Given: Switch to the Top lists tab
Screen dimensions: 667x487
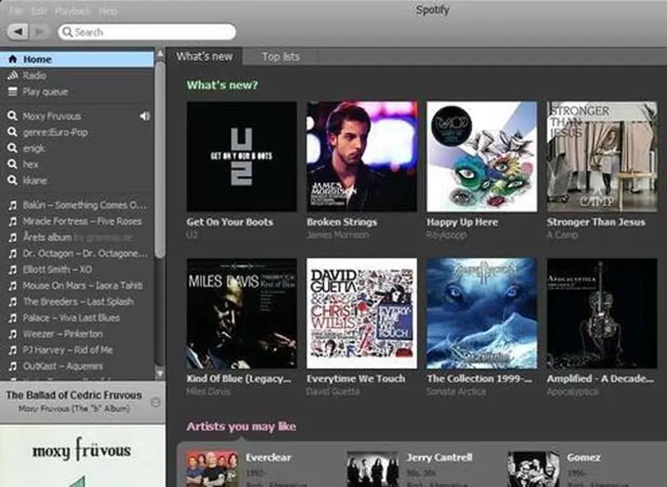Looking at the screenshot, I should point(281,56).
